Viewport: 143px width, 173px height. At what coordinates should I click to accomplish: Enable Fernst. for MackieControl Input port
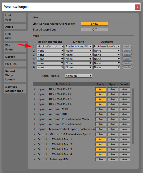[124, 129]
